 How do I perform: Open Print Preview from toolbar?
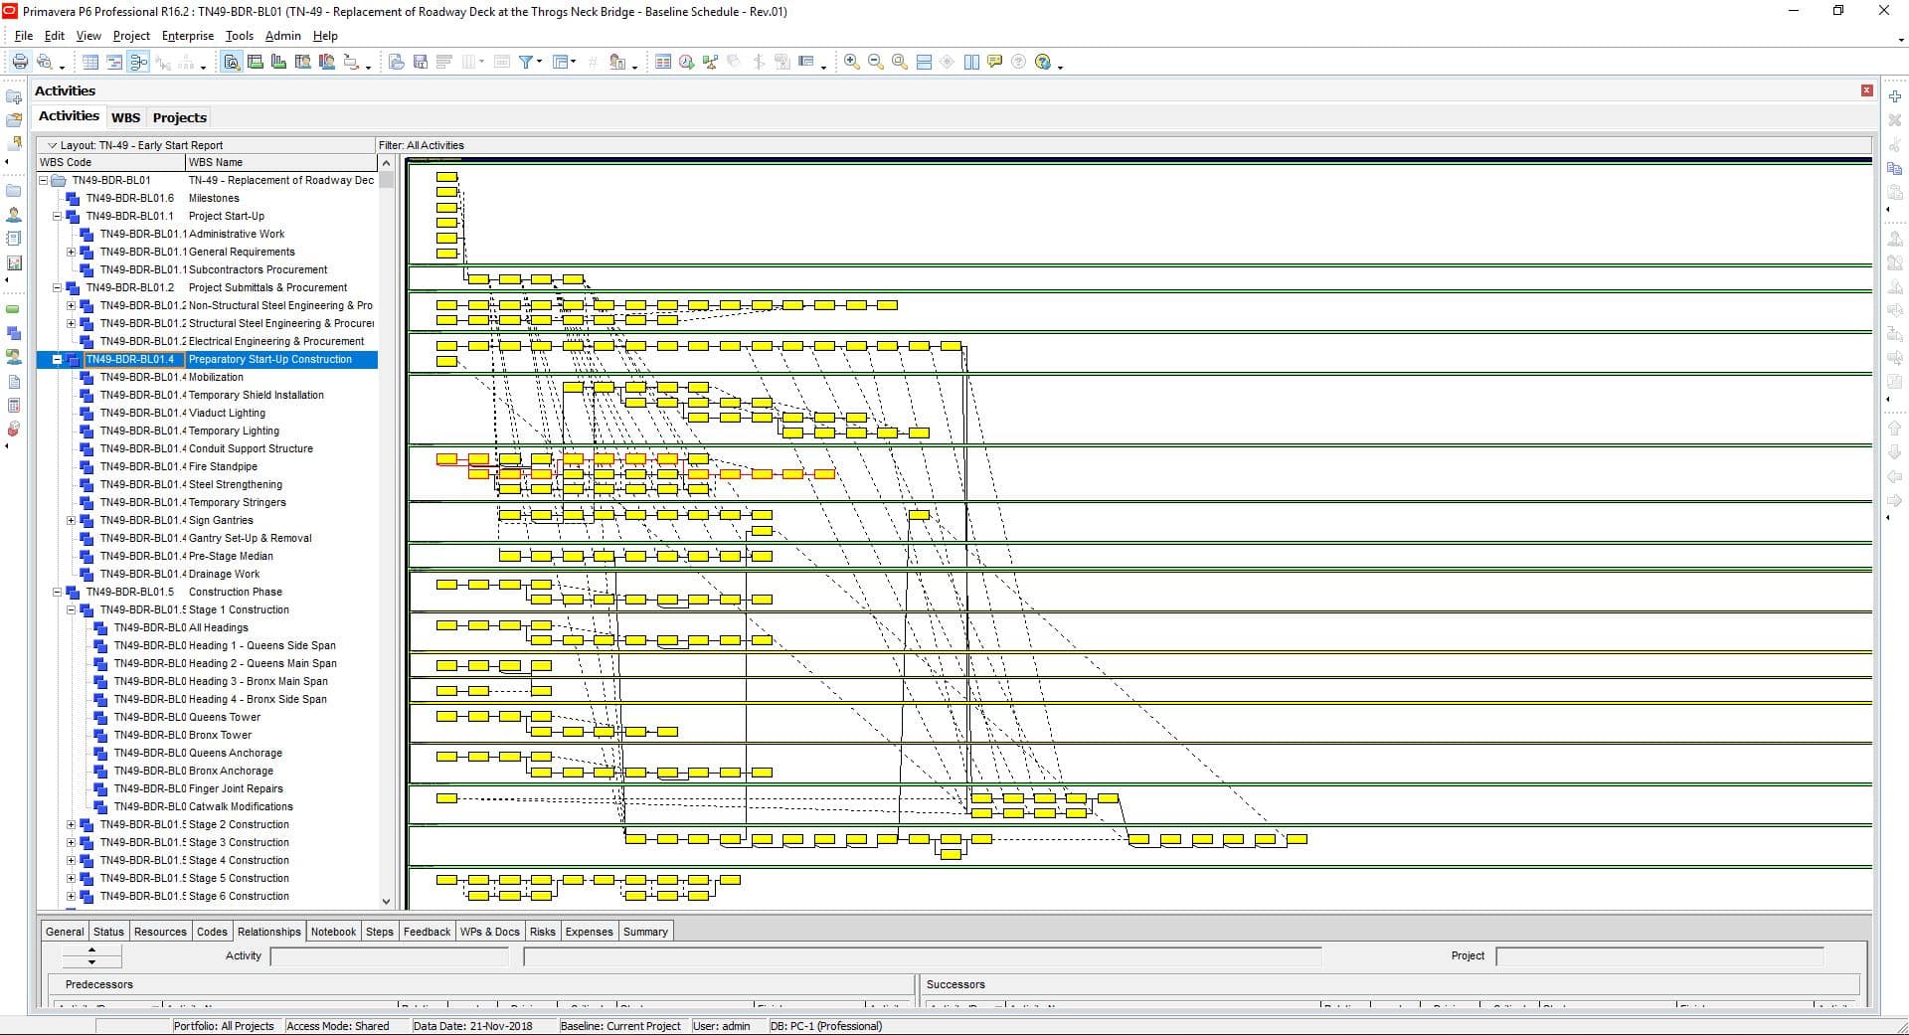(44, 62)
